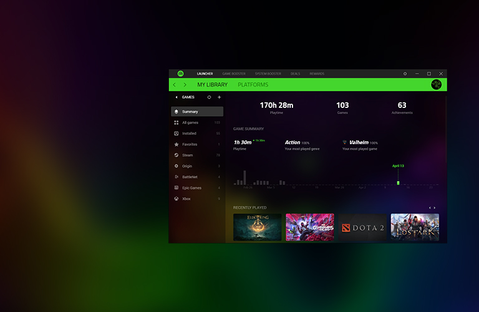Filter library by Steam
The height and width of the screenshot is (312, 479).
point(197,155)
